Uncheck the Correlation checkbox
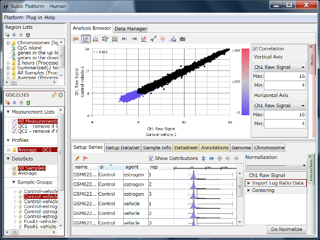This screenshot has width=320, height=240. 255,49
